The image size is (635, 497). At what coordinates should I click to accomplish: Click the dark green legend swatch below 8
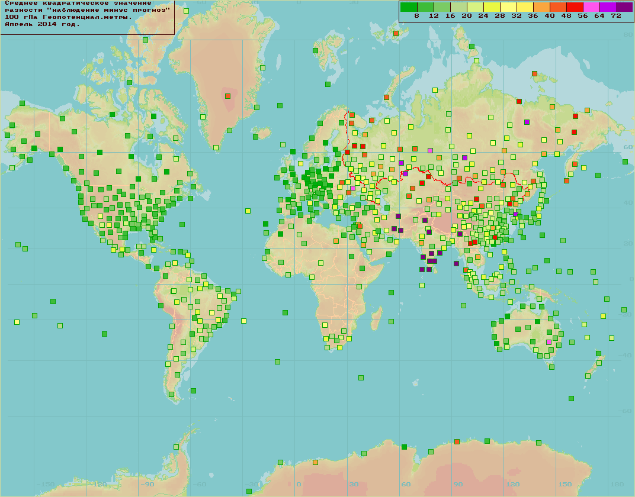409,7
